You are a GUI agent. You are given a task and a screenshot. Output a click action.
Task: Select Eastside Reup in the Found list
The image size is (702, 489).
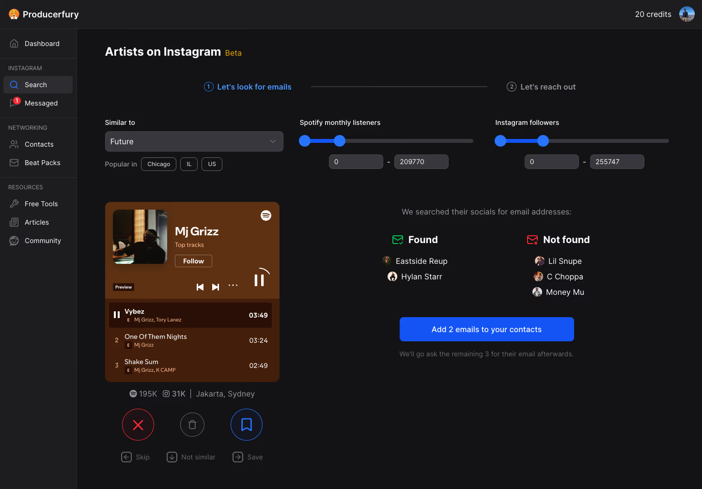point(415,261)
